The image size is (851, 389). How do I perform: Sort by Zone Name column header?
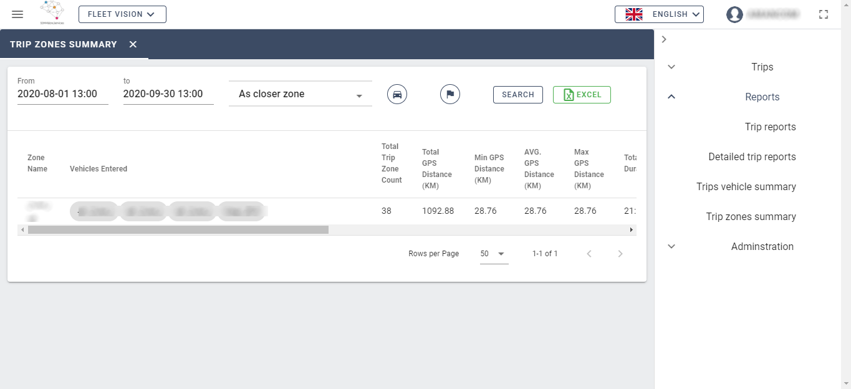(37, 163)
